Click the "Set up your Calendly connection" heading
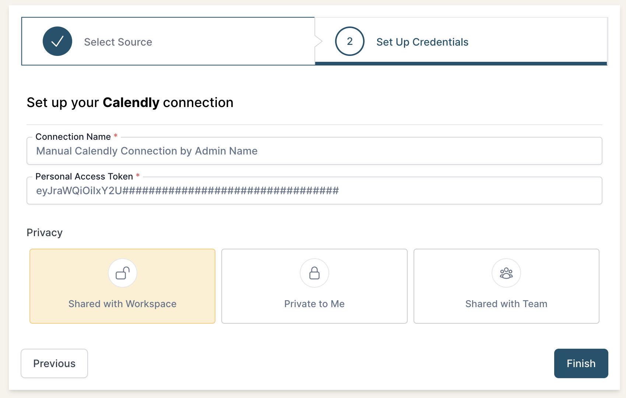The width and height of the screenshot is (626, 398). point(130,103)
